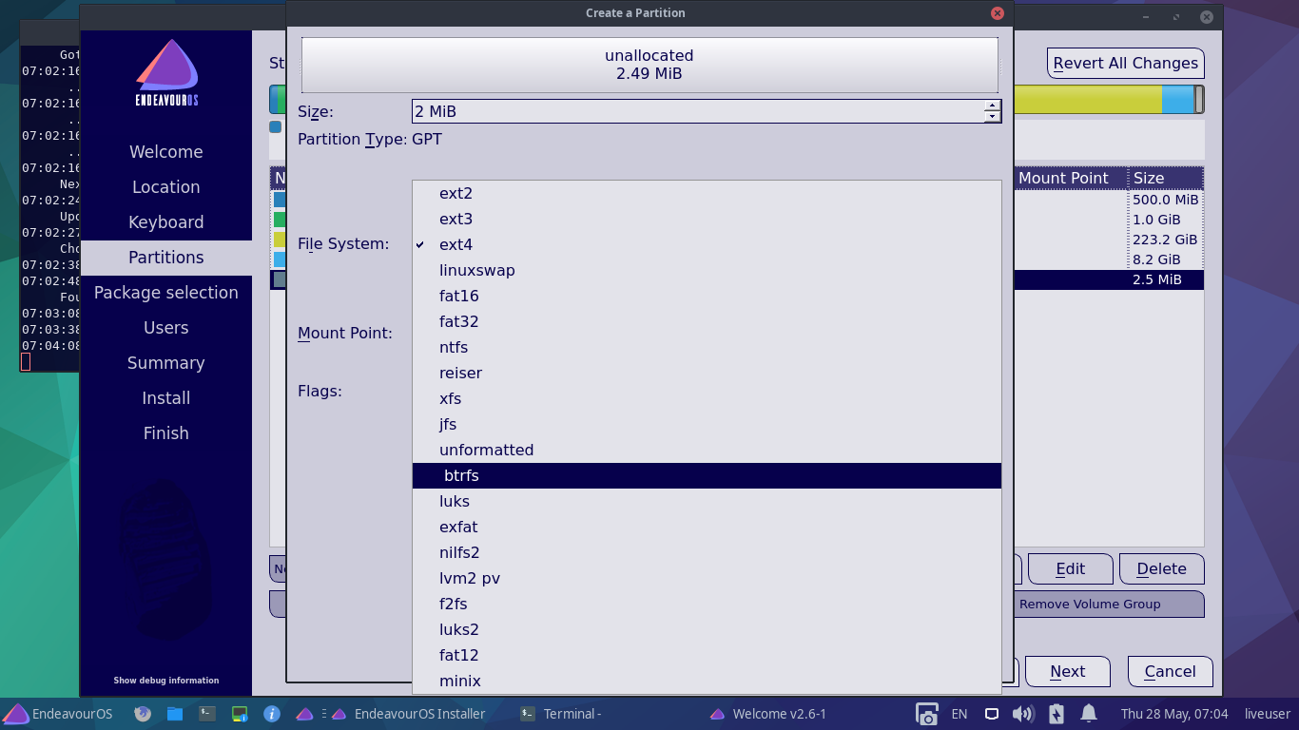Open the battery power tray icon
The image size is (1299, 730).
[x=1056, y=714]
